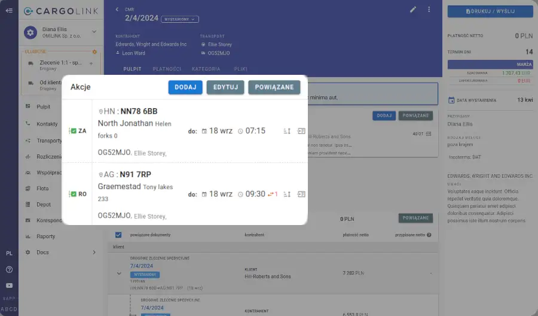Click the YouTube icon in the left rail

pyautogui.click(x=9, y=285)
